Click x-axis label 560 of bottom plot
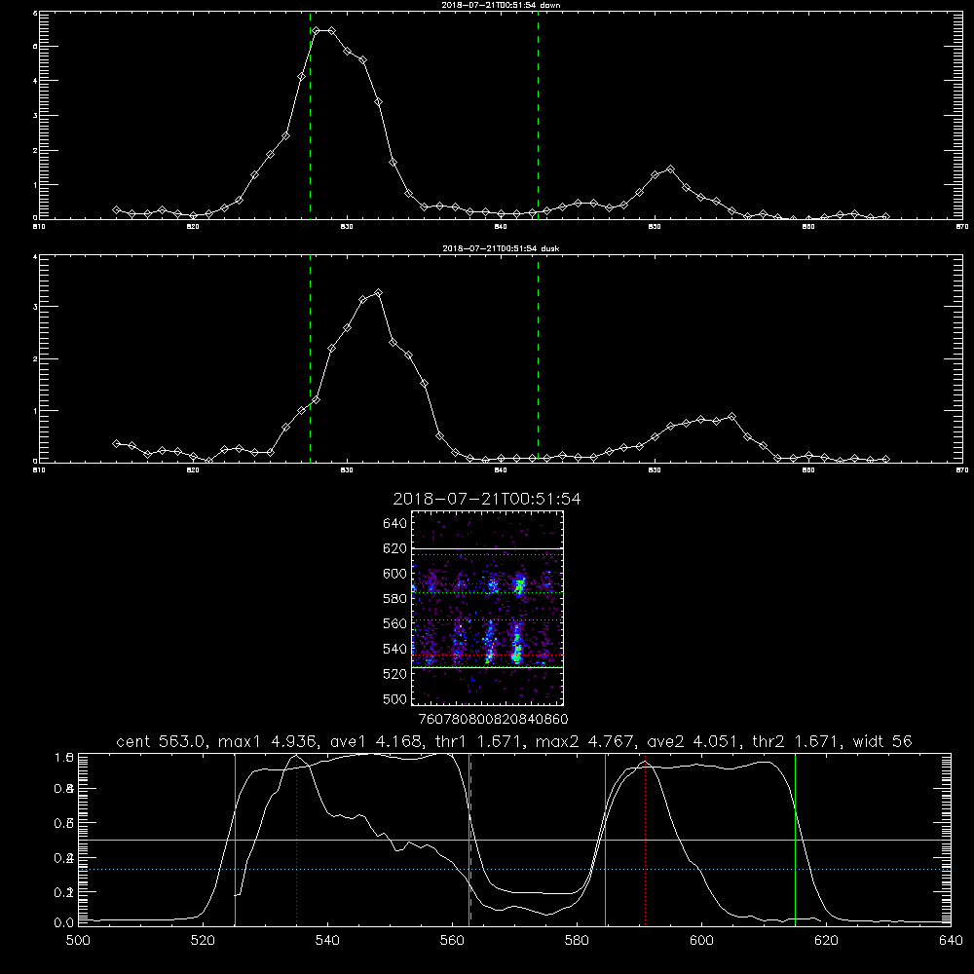Image resolution: width=974 pixels, height=974 pixels. click(x=452, y=941)
